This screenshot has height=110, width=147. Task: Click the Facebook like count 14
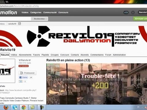click(31, 78)
